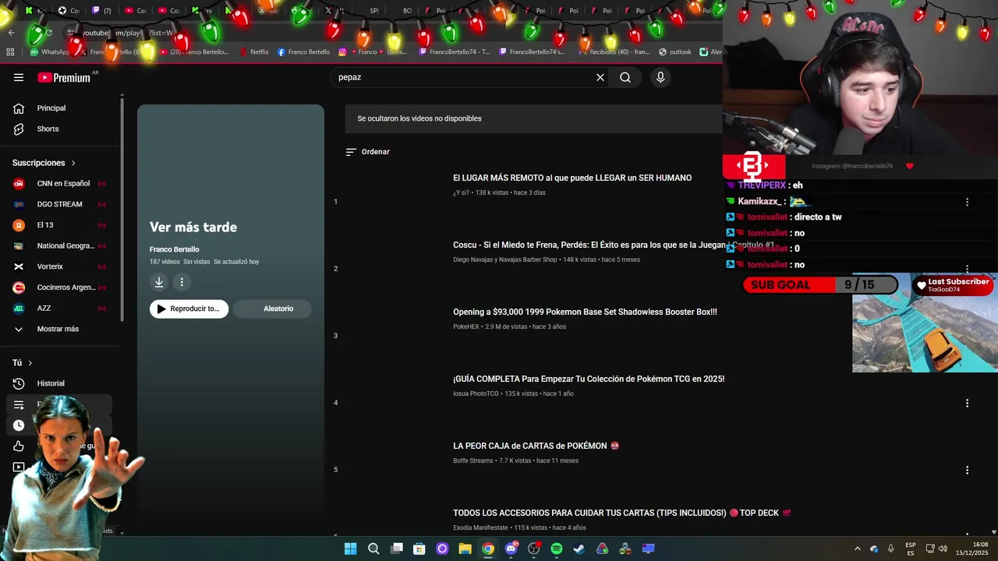The image size is (998, 561).
Task: Click the watch later clock icon in sidebar
Action: pos(19,425)
